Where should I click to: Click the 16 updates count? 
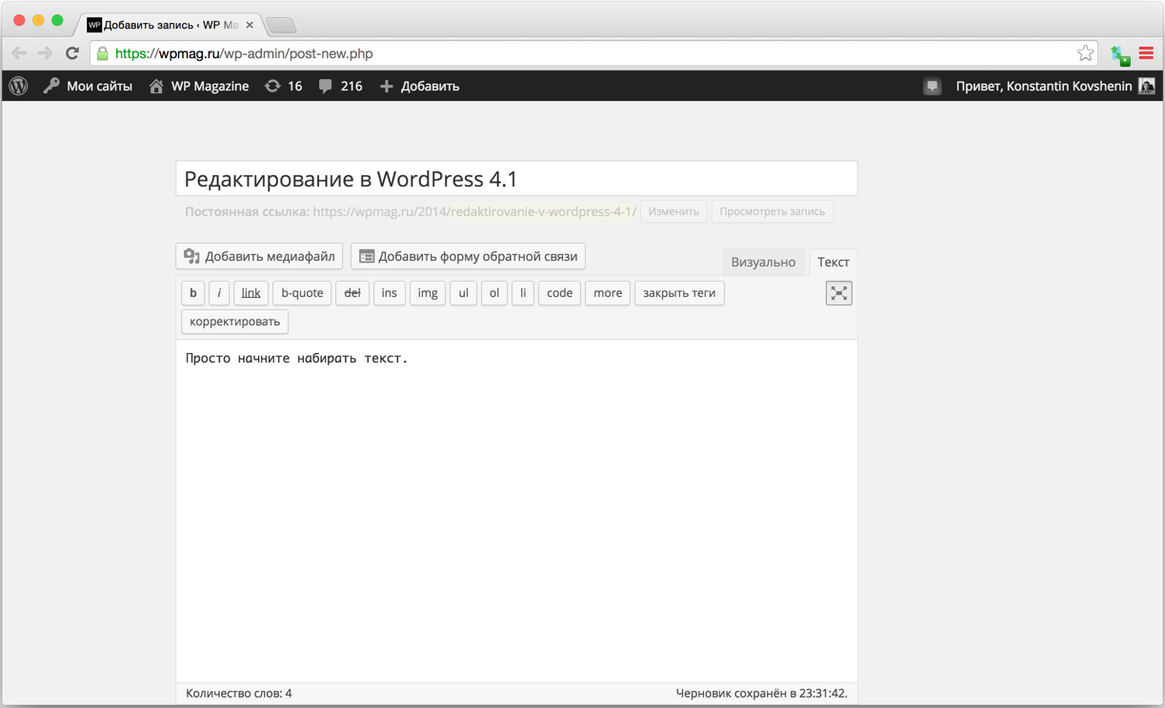coord(295,86)
